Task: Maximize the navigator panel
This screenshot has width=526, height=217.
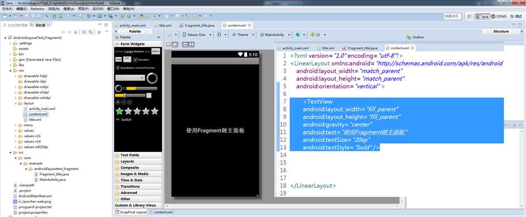Action: pos(106,25)
